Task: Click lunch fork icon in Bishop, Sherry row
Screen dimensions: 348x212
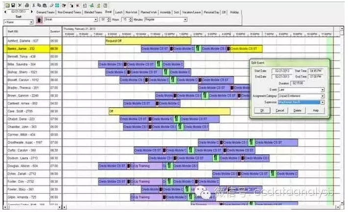Action: (x=166, y=72)
